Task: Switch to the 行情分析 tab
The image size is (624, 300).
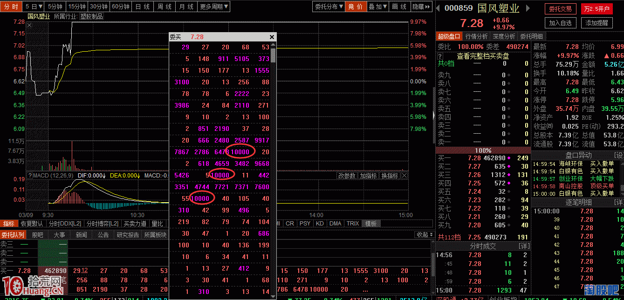Action: point(476,36)
